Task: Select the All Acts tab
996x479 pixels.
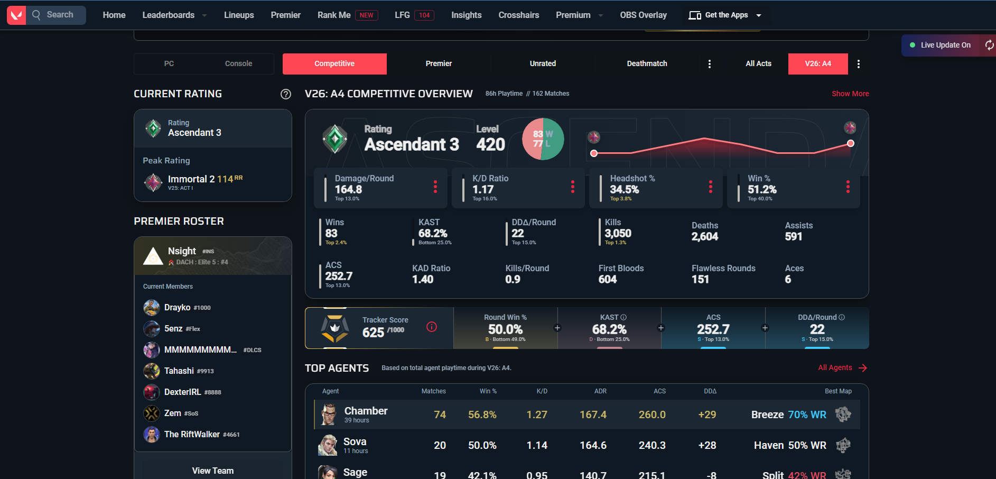Action: (758, 64)
